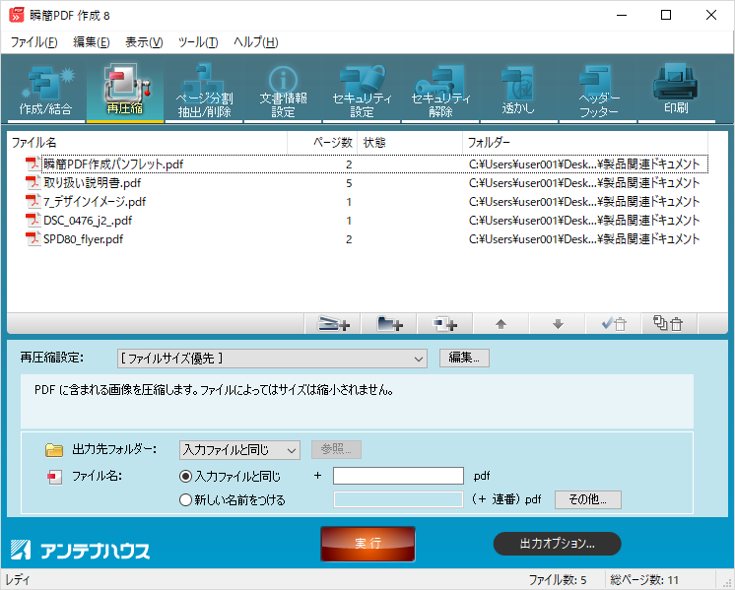Open the ヘッダーフッター tool
The width and height of the screenshot is (735, 590).
pyautogui.click(x=598, y=90)
